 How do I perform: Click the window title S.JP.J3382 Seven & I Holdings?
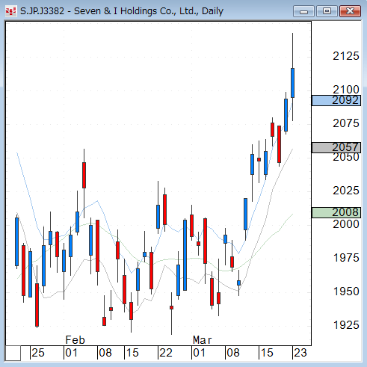pyautogui.click(x=122, y=11)
